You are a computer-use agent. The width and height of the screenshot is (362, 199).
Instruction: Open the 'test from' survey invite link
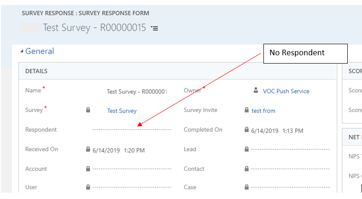click(263, 111)
